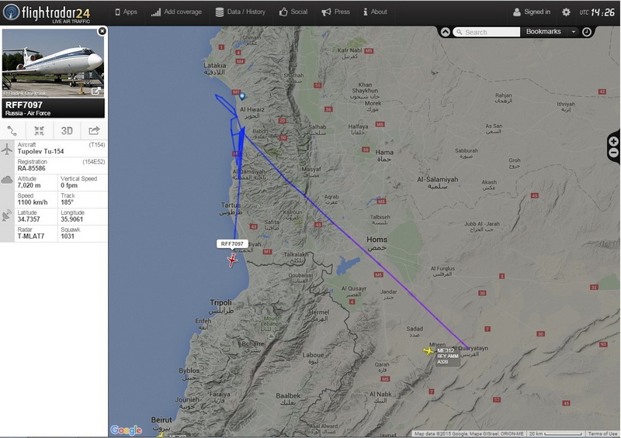Zoom in with the plus button
The image size is (621, 438).
pyautogui.click(x=613, y=141)
